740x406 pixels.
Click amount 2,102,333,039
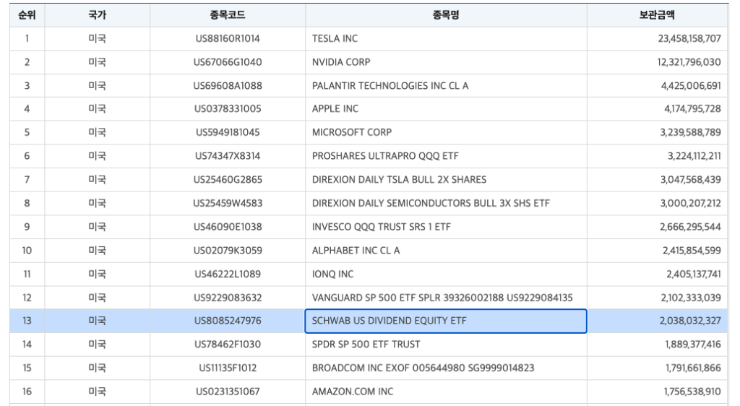point(691,298)
